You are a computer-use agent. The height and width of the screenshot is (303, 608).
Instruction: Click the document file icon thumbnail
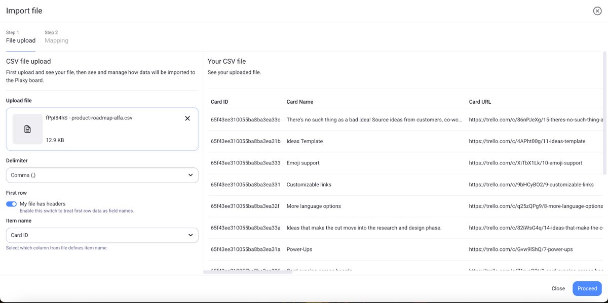(x=27, y=129)
